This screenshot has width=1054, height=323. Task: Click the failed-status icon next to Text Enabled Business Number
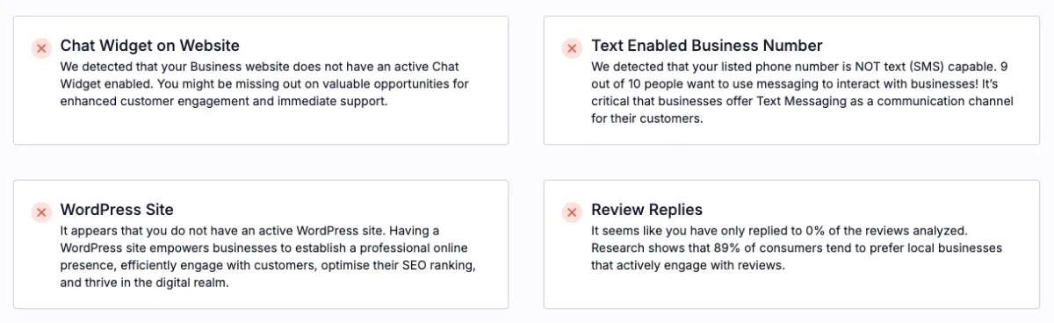571,48
